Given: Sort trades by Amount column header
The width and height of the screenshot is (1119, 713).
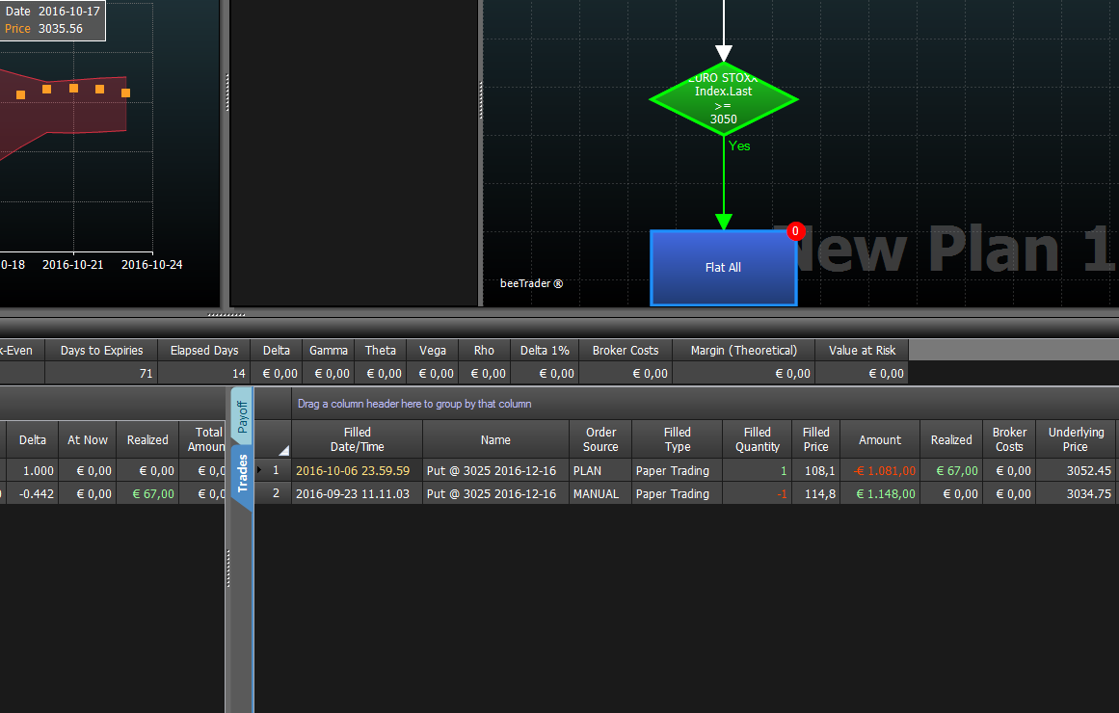Looking at the screenshot, I should (x=880, y=439).
